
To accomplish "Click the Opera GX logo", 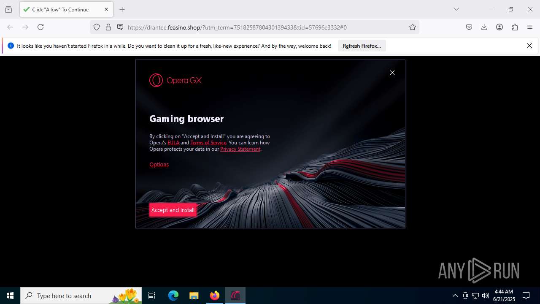I will pos(175,80).
